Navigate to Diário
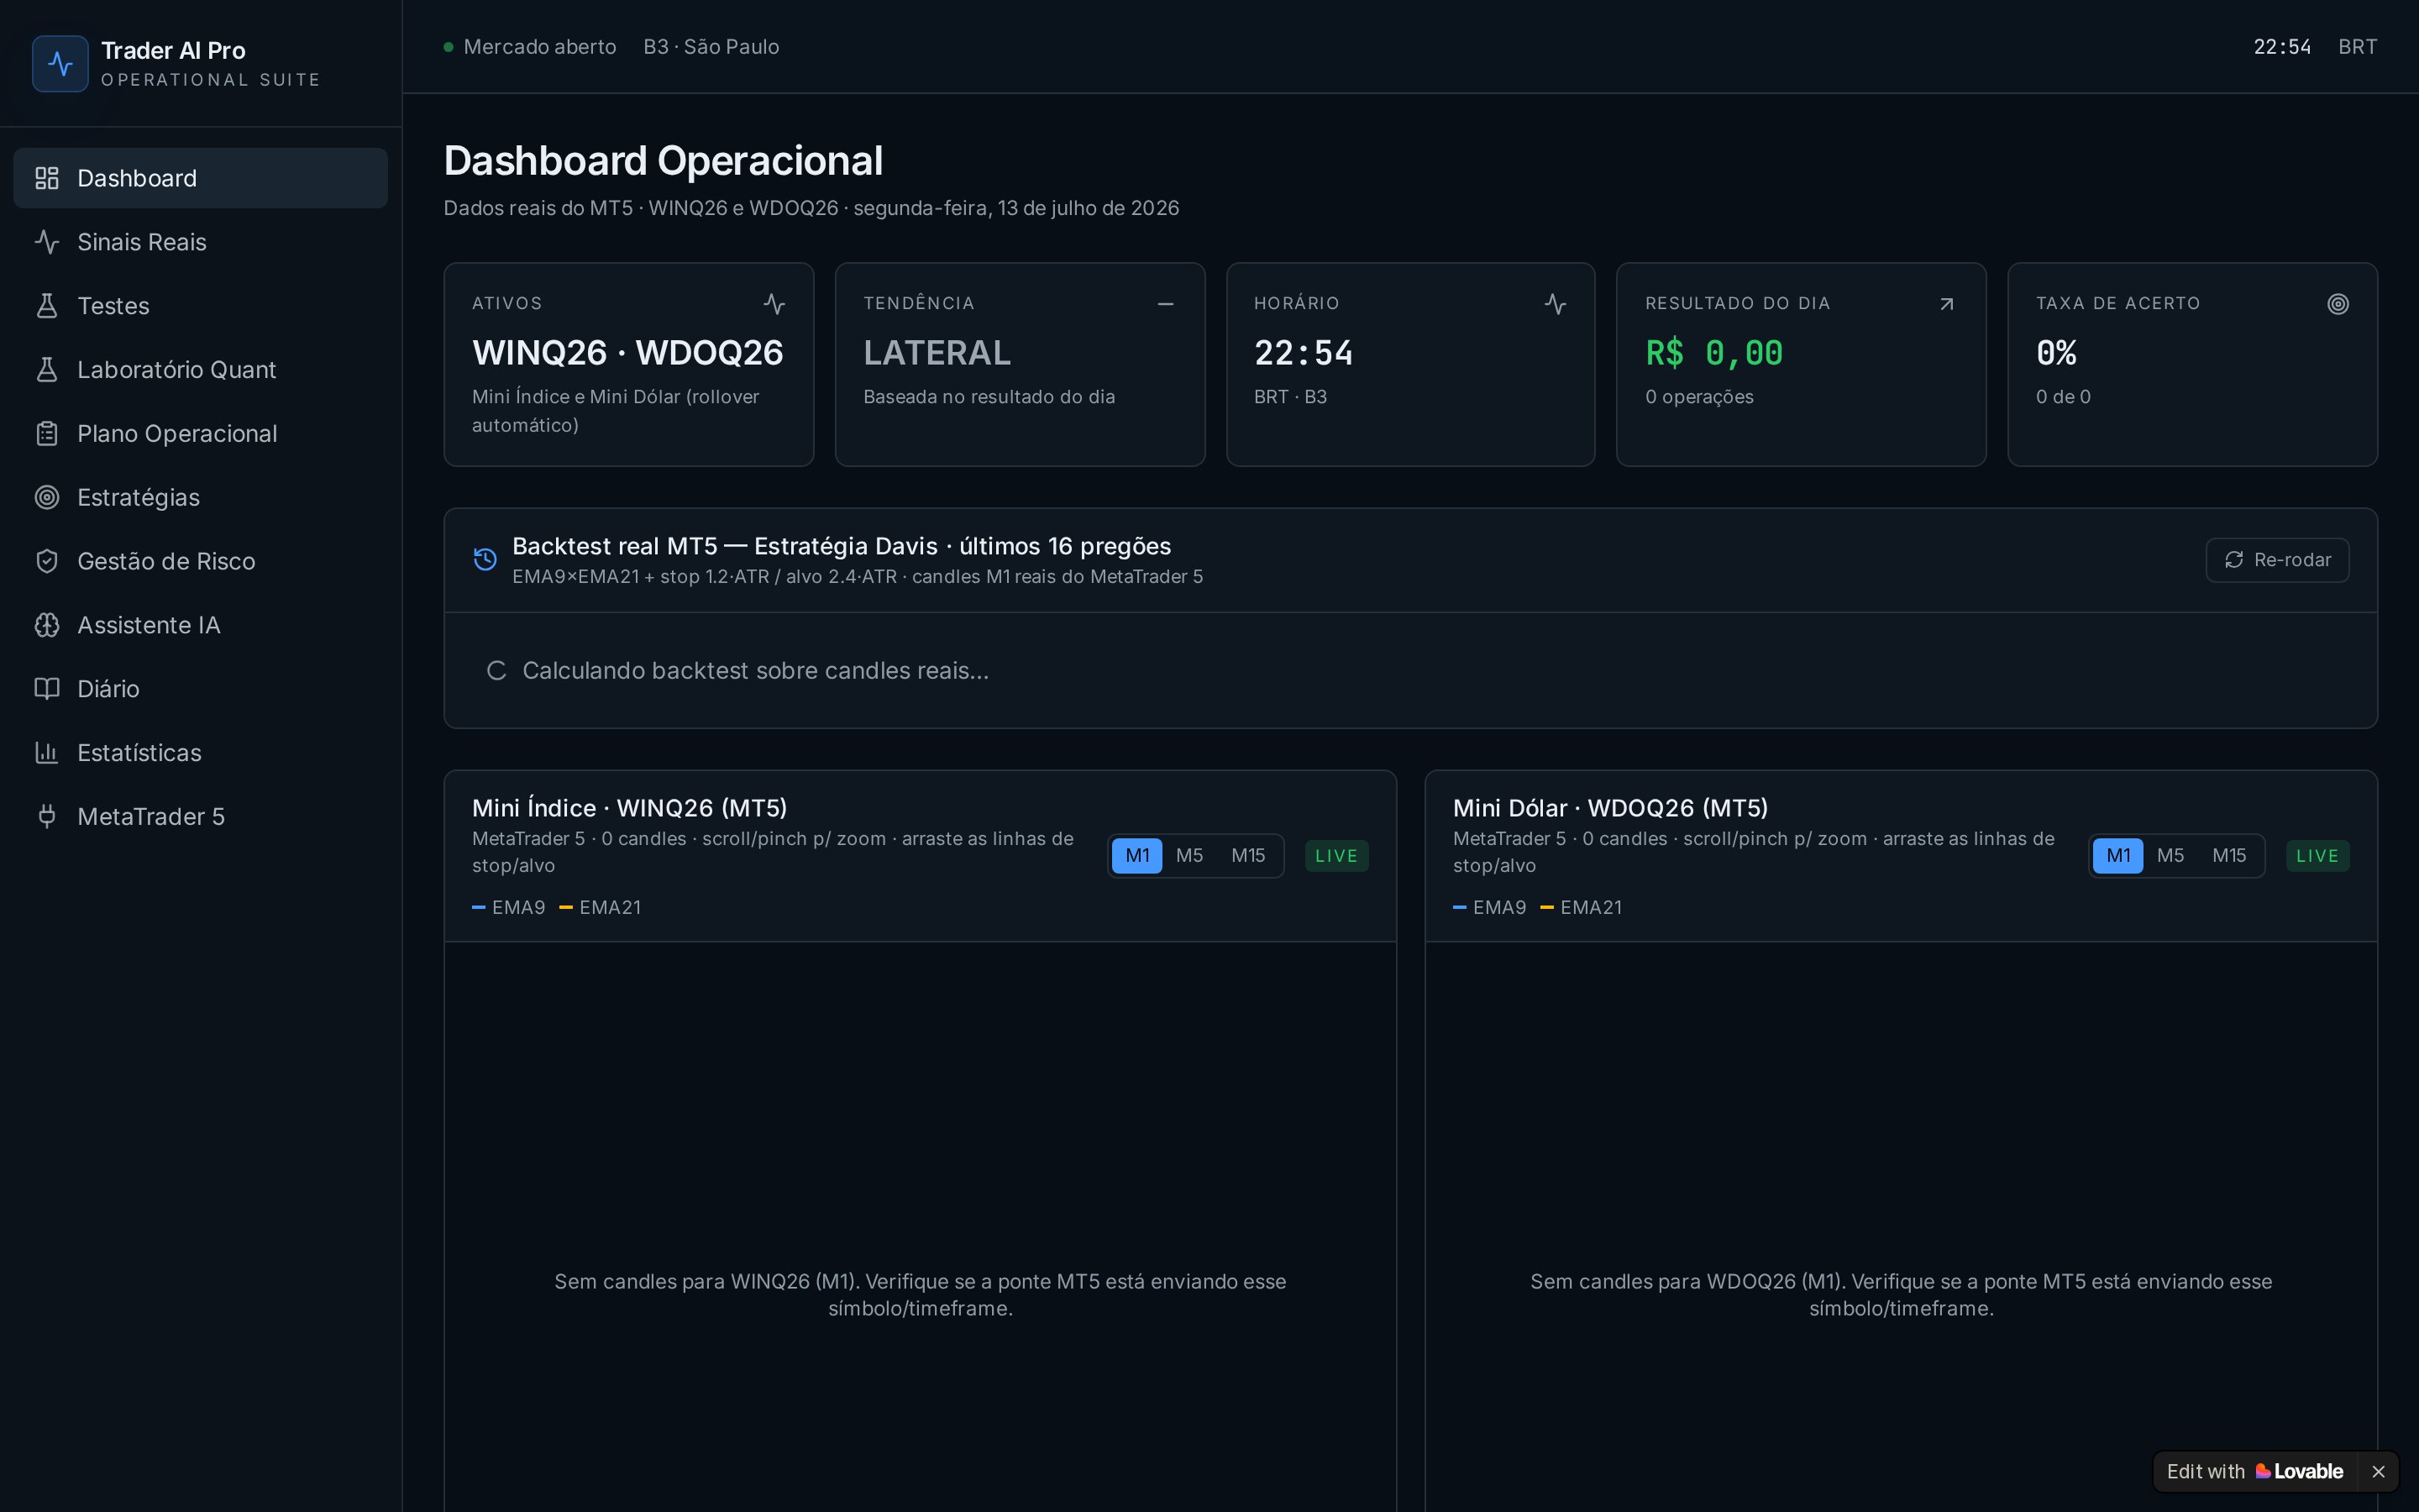 point(200,689)
